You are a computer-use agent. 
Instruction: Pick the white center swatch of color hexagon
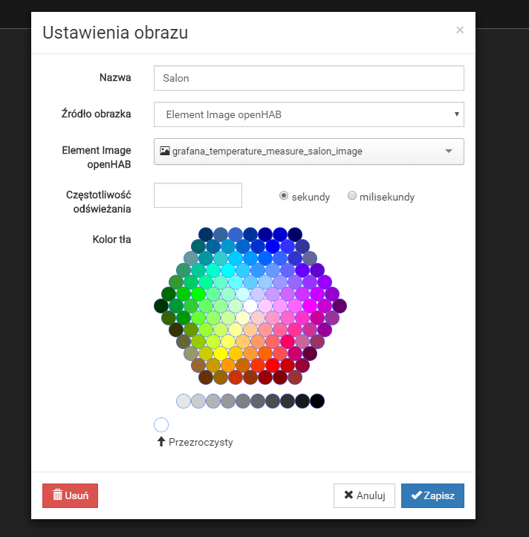click(250, 305)
